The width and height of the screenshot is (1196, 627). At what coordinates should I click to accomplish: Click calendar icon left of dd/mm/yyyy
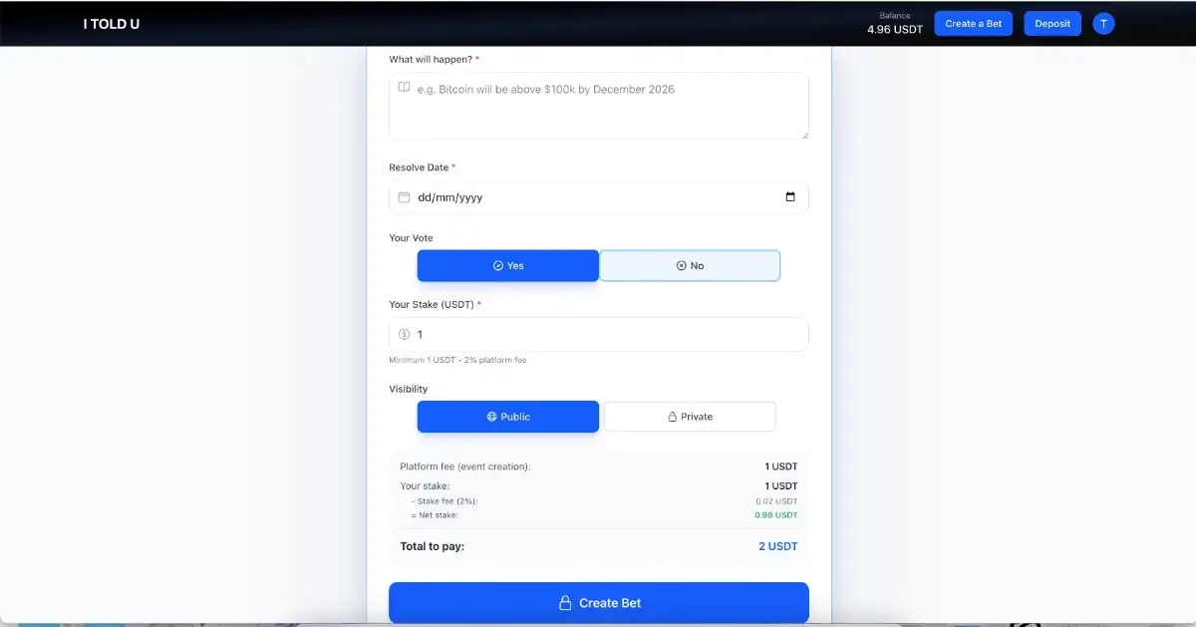404,197
